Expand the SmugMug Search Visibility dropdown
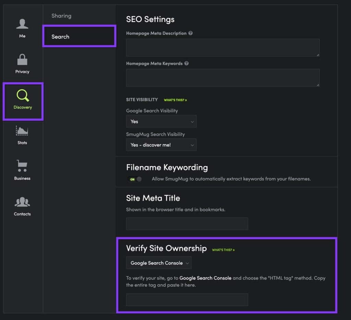Screen dimensions: 351x320 tap(161, 145)
